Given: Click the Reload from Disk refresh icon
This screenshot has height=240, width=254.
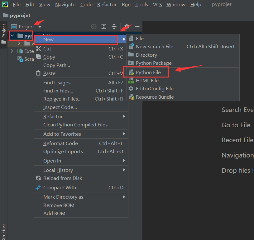Looking at the screenshot, I should [38, 178].
